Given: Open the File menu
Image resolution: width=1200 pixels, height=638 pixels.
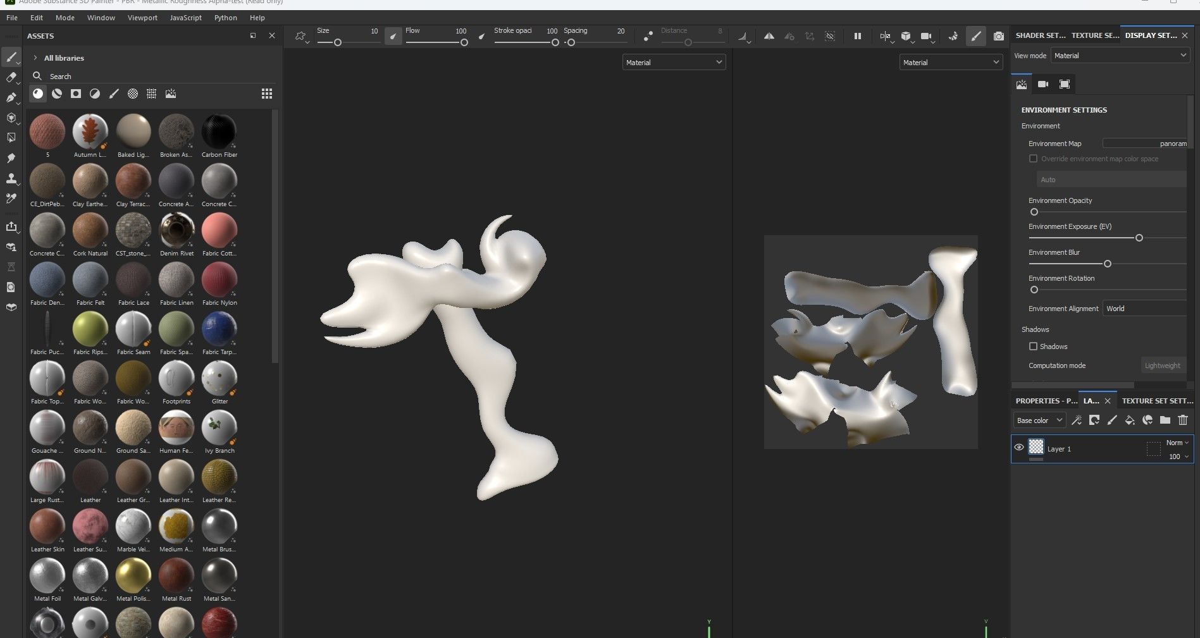Looking at the screenshot, I should coord(12,18).
